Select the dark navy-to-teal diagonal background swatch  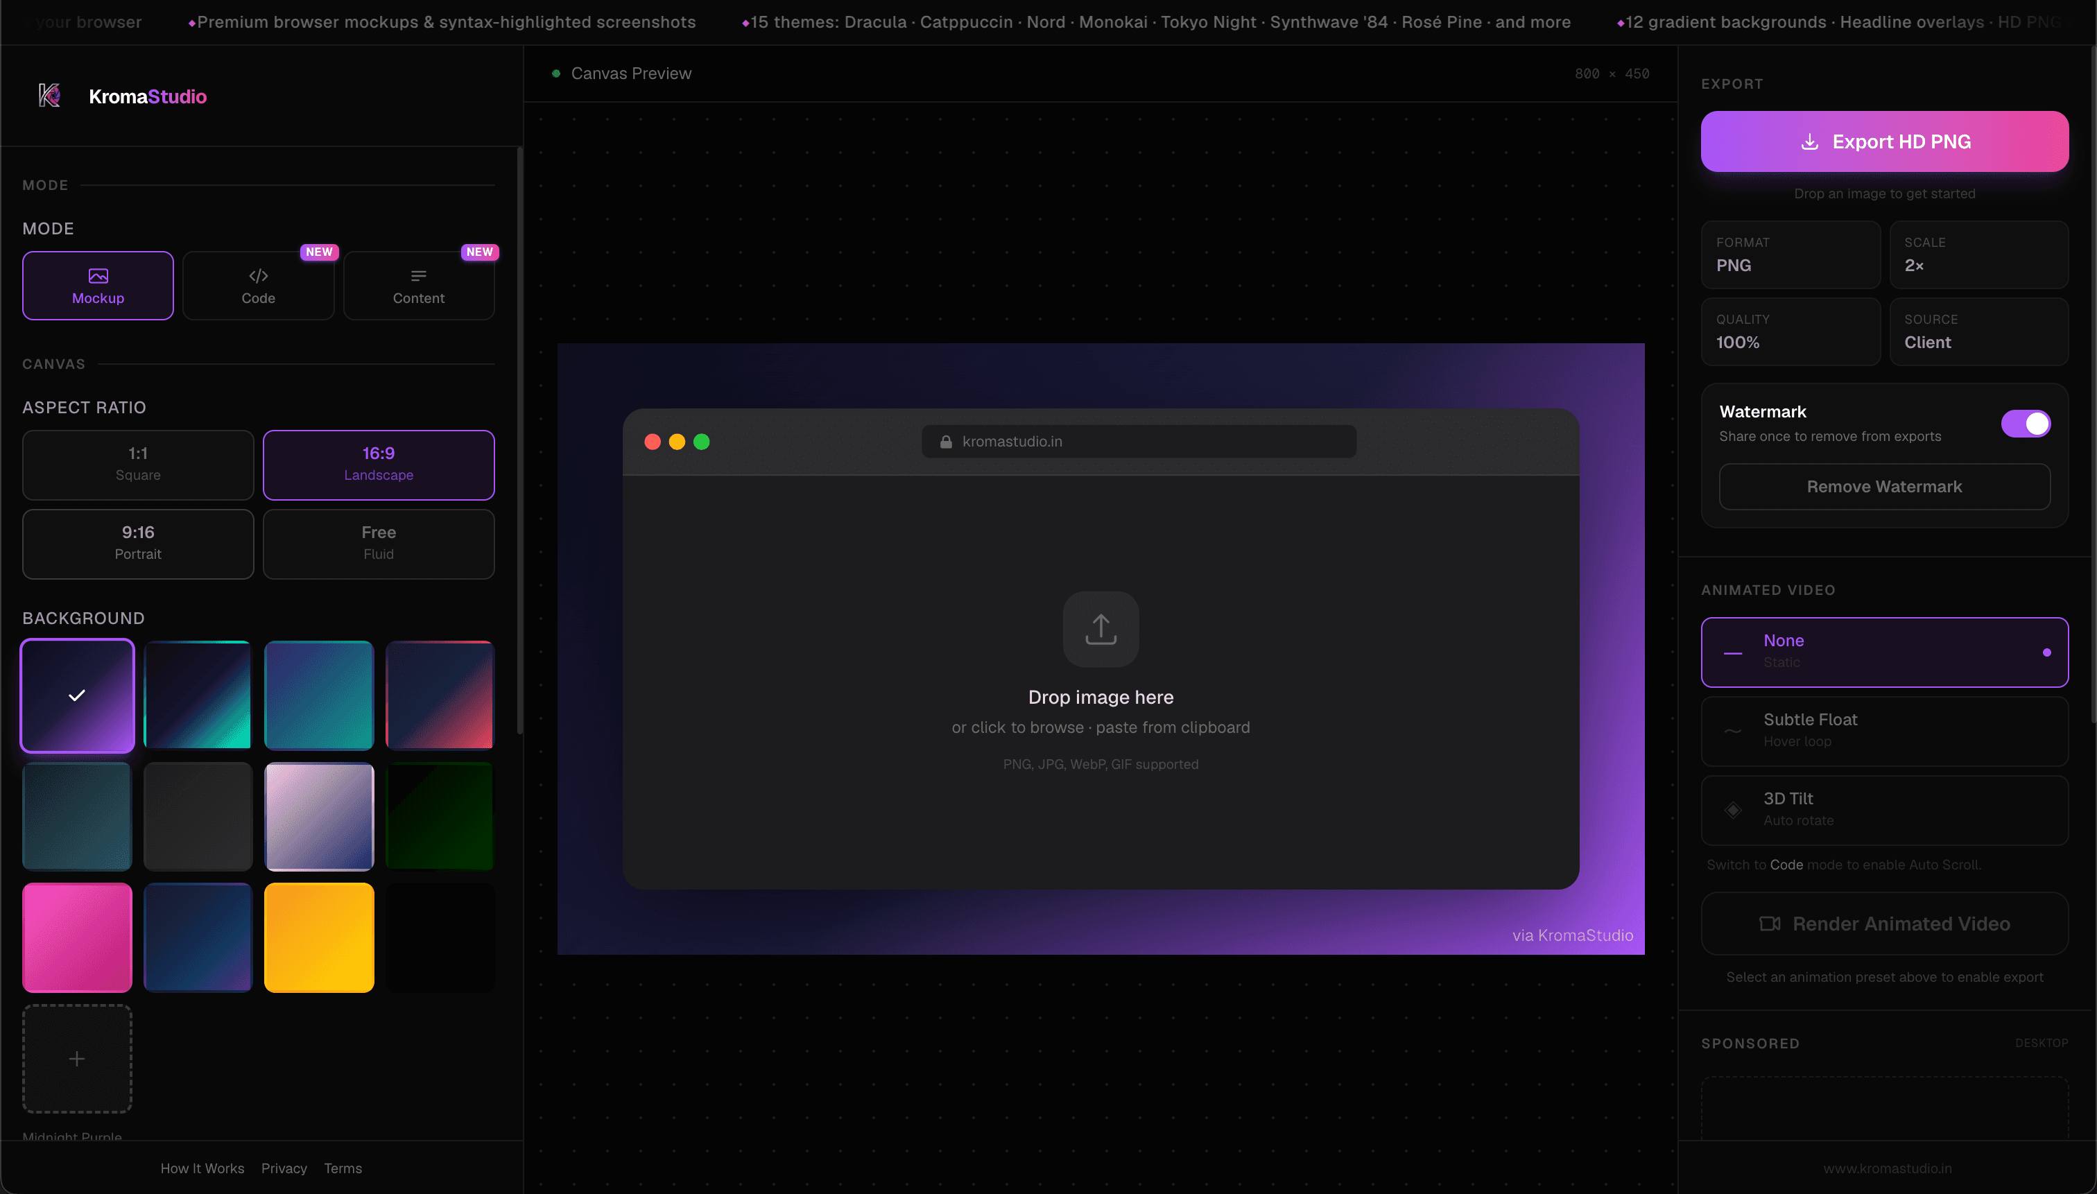198,695
